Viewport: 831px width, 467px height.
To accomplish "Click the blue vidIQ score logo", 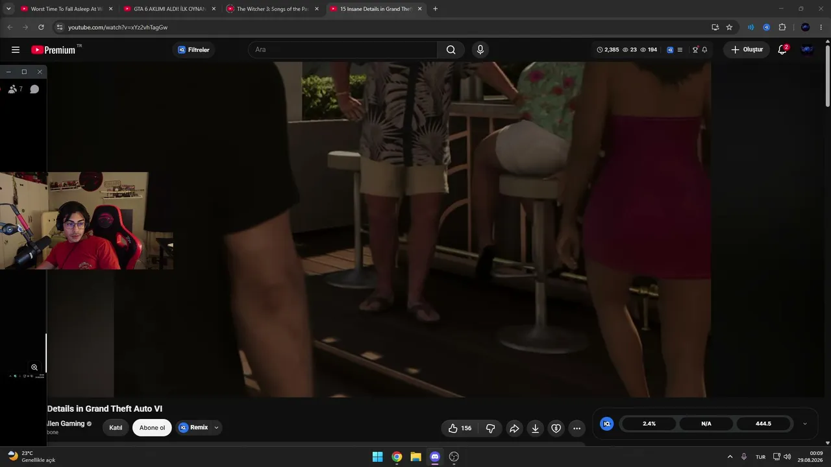I will coord(607,424).
